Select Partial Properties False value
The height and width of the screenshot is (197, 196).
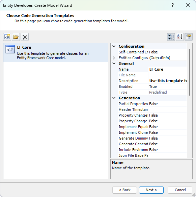(168, 104)
